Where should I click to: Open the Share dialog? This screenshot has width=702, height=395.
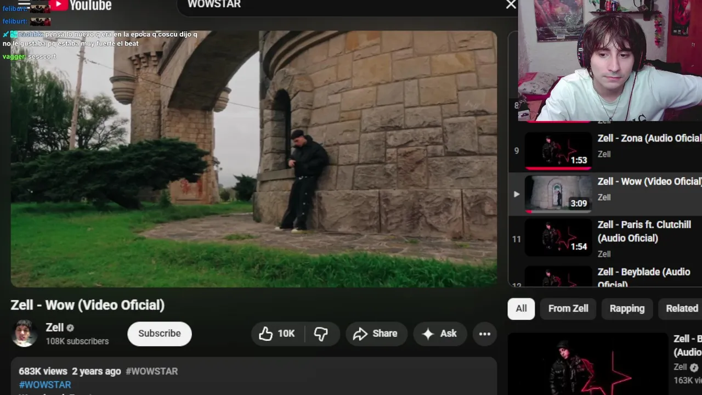376,334
